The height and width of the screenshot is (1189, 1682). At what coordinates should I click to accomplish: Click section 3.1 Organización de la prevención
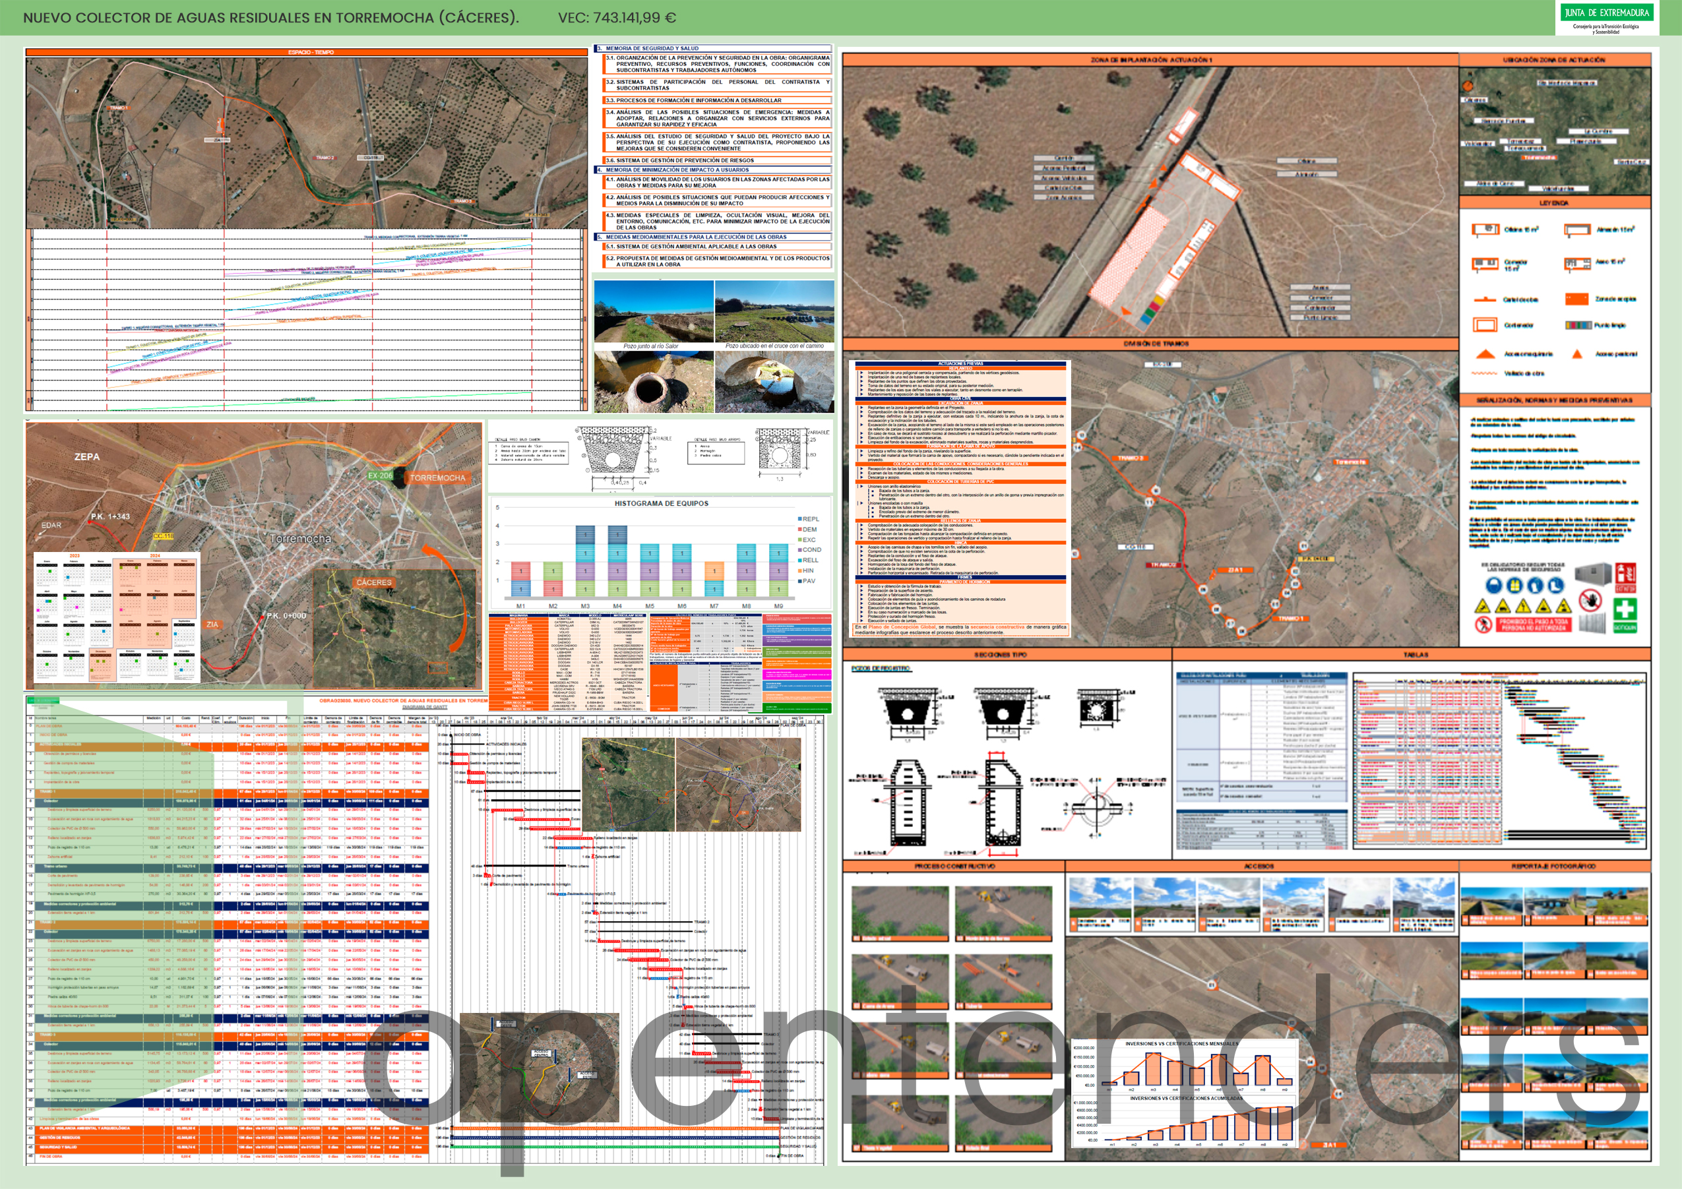717,64
